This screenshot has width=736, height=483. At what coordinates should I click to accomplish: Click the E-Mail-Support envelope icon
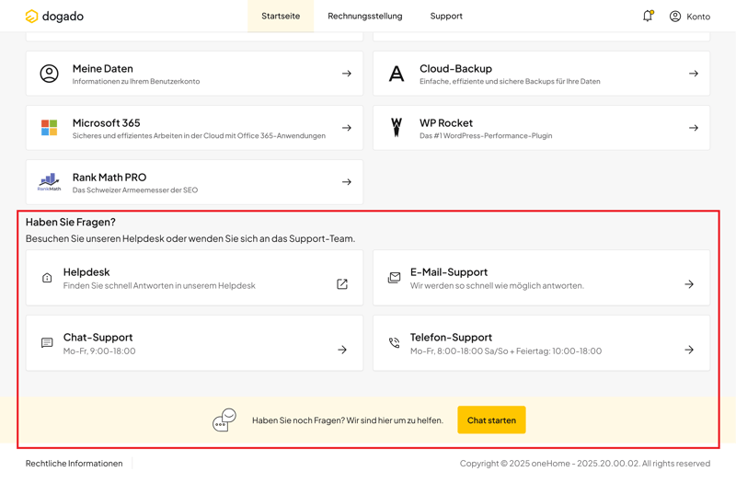click(394, 278)
